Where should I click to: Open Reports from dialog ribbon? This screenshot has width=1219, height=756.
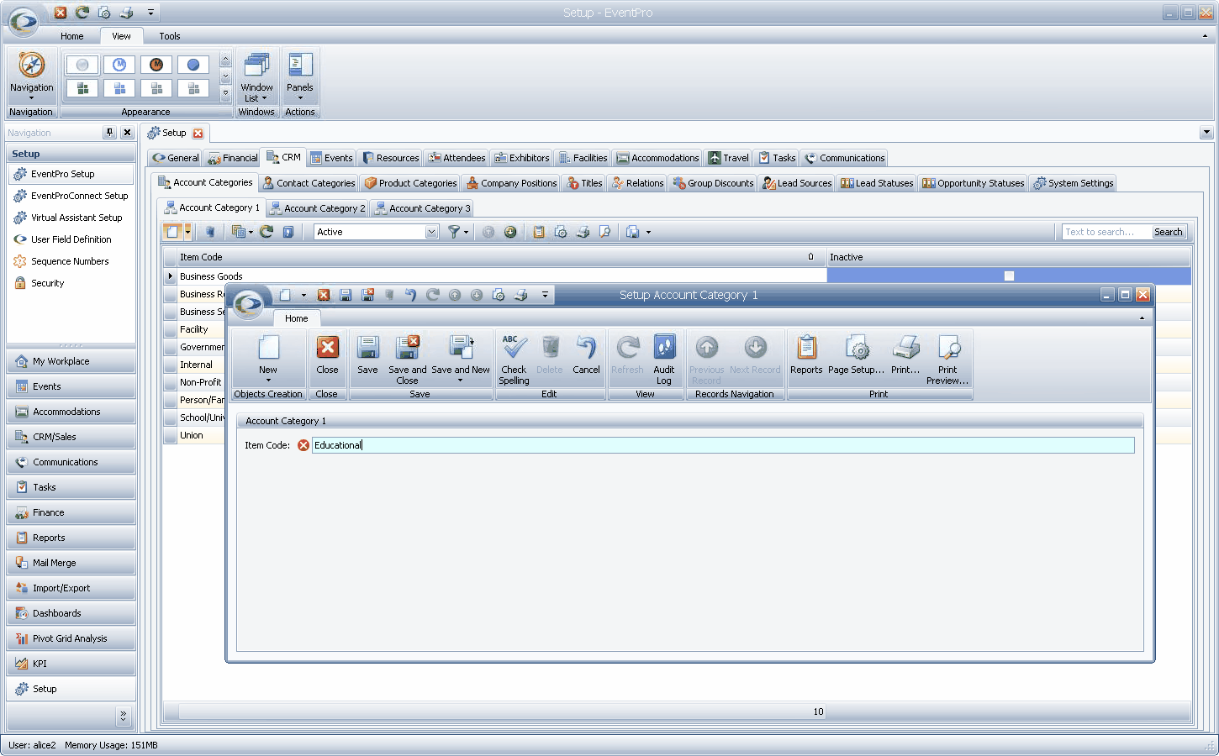(x=806, y=355)
